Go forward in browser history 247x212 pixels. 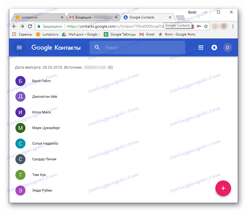point(22,26)
